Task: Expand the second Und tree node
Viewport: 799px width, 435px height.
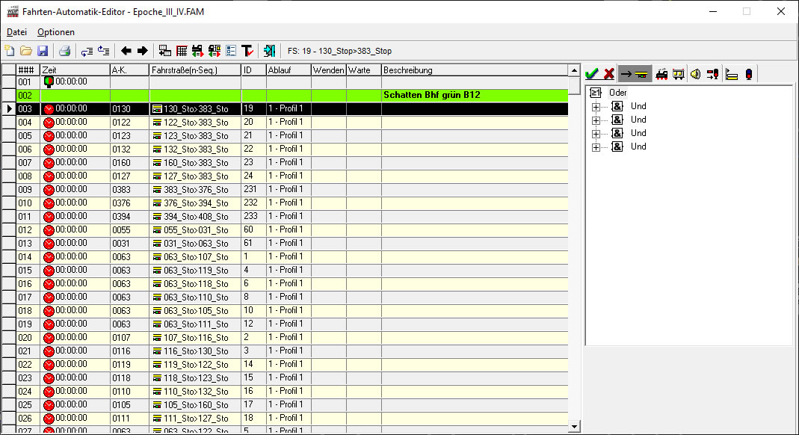Action: pos(596,120)
